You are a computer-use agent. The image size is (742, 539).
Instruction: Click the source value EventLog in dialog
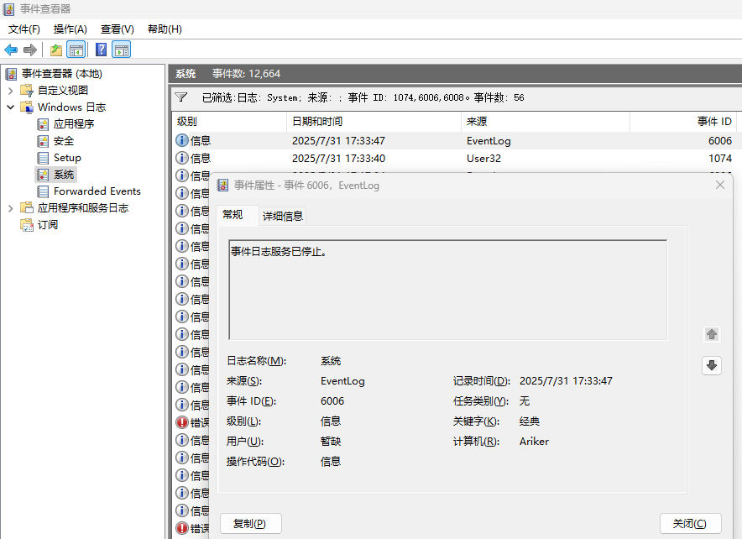coord(342,381)
